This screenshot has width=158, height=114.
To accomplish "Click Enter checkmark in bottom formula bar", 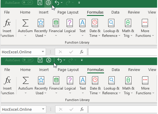I will pyautogui.click(x=71, y=109).
